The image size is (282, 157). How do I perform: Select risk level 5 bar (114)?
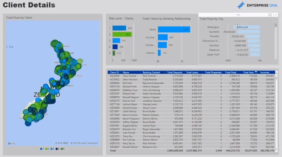[114, 53]
